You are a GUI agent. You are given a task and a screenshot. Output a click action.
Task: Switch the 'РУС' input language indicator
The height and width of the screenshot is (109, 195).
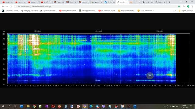(x=177, y=106)
